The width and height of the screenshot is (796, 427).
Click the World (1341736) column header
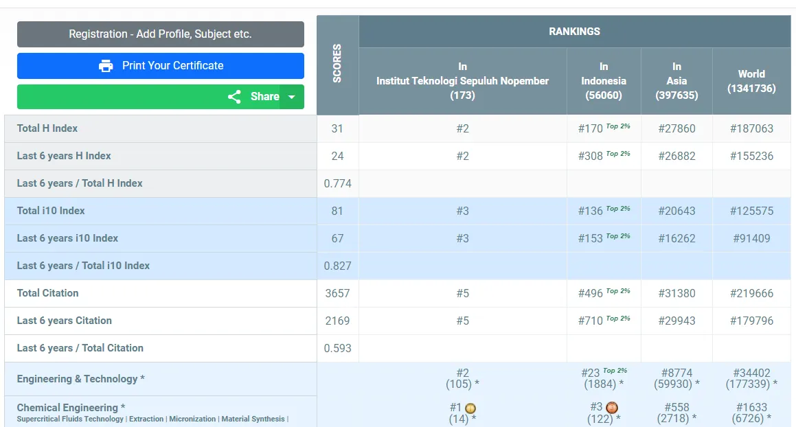click(751, 81)
